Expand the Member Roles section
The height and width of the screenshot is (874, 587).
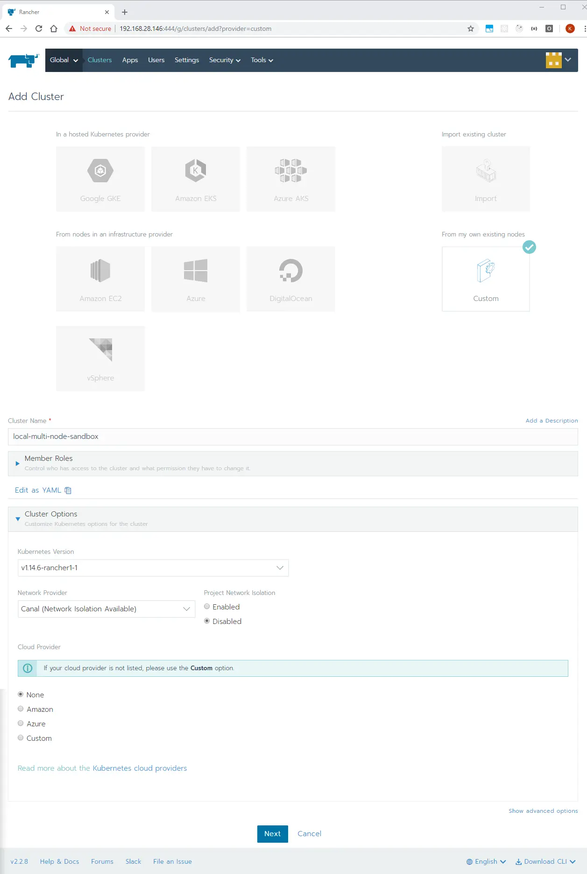point(293,463)
